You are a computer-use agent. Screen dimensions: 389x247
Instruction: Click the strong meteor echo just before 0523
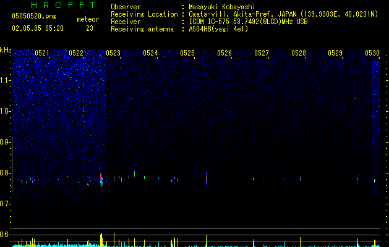click(101, 180)
